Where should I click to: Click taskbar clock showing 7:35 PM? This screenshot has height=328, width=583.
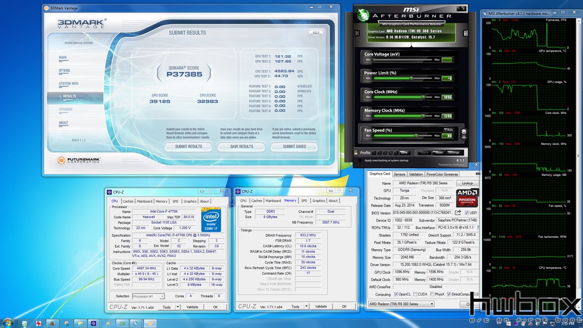[x=568, y=323]
